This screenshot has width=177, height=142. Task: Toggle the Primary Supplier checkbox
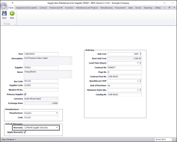point(25,94)
